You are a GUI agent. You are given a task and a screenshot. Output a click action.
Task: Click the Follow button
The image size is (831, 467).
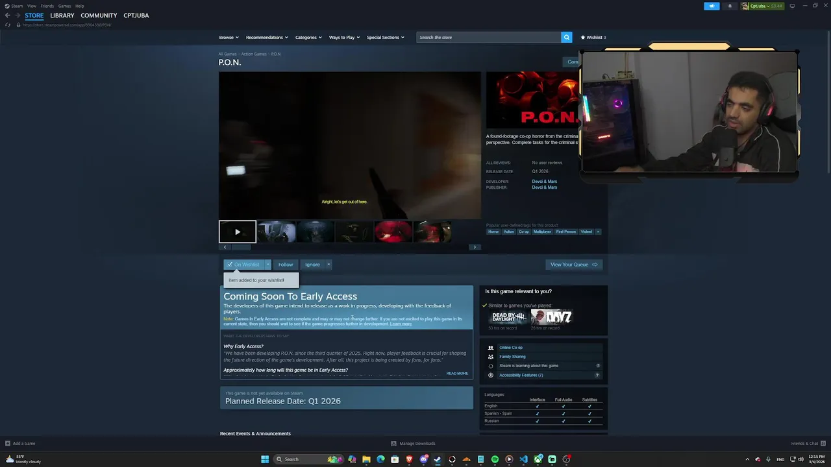coord(286,265)
